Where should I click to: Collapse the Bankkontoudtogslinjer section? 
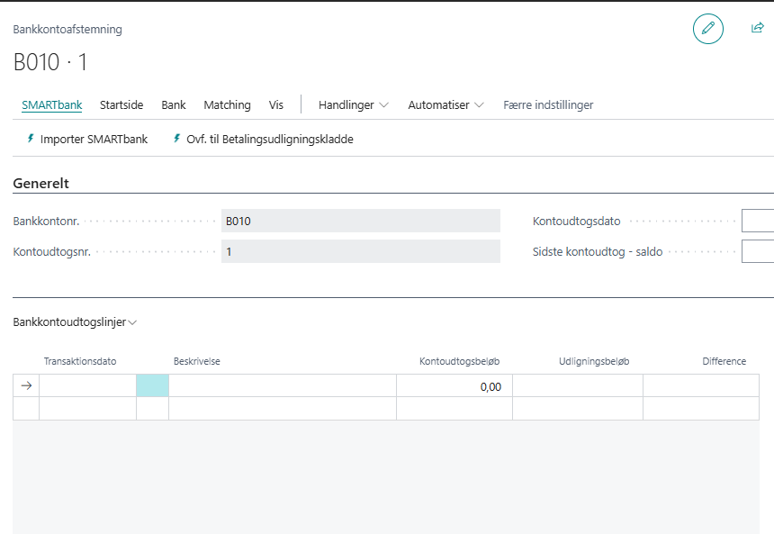coord(75,321)
